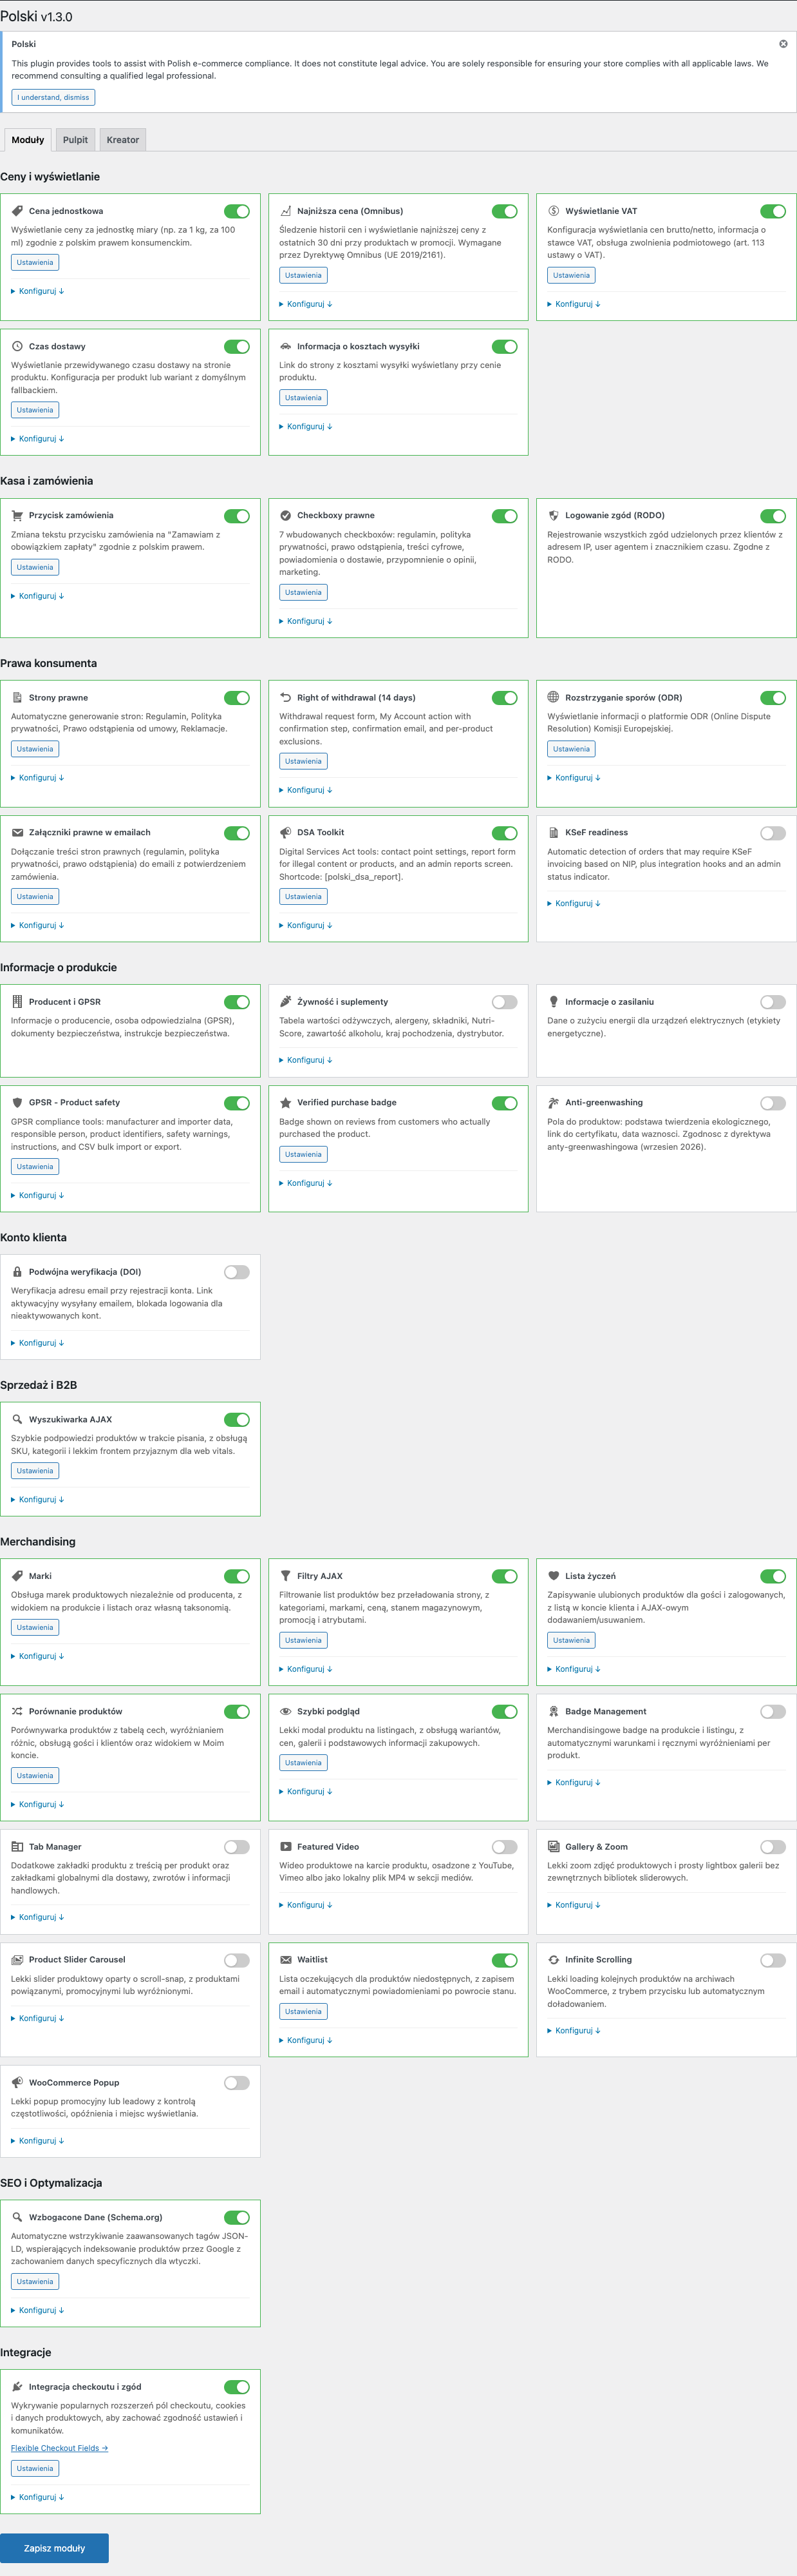797x2576 pixels.
Task: Click the megaphone icon for DSA Toolkit
Action: [286, 832]
